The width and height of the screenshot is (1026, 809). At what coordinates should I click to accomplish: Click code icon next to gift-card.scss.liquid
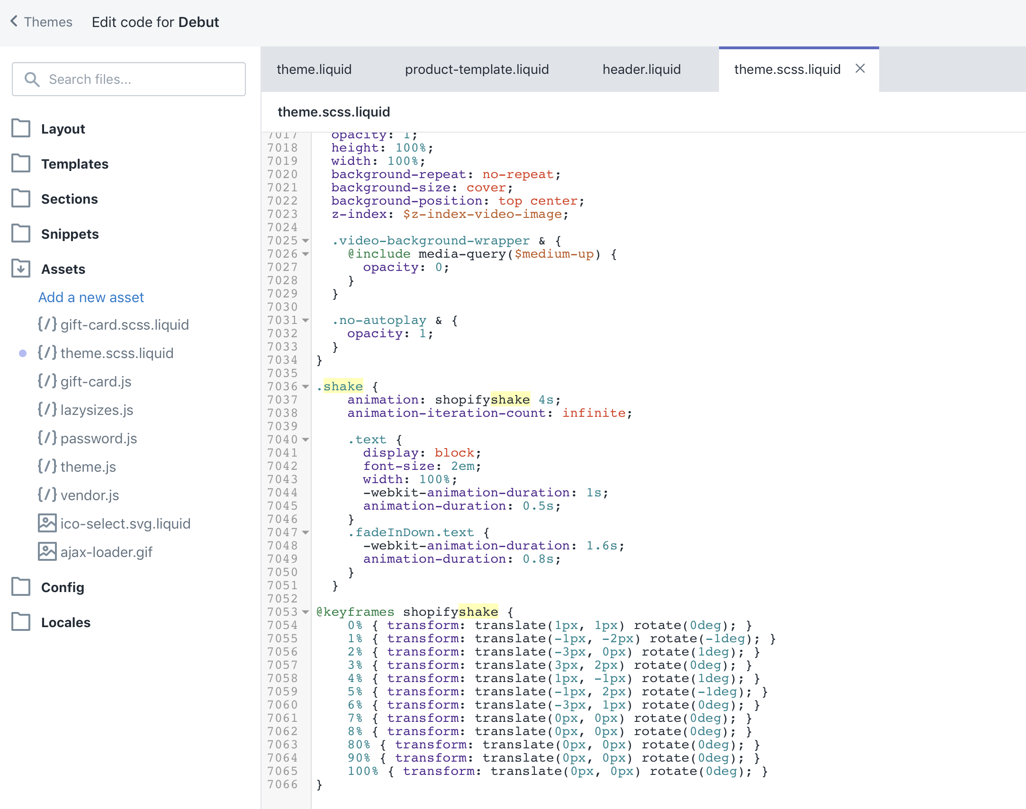tap(47, 324)
